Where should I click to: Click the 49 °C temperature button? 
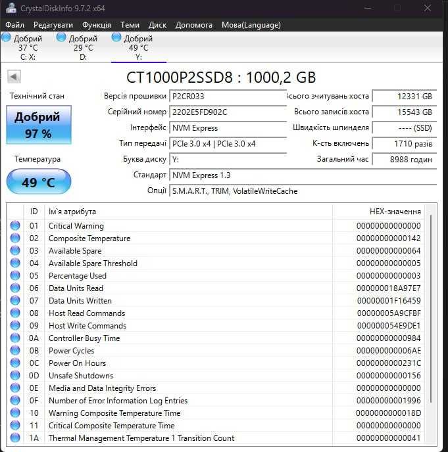[39, 181]
